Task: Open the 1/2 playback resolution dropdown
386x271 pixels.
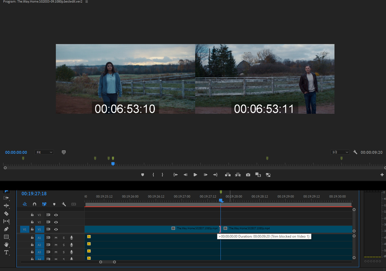Action: point(340,152)
